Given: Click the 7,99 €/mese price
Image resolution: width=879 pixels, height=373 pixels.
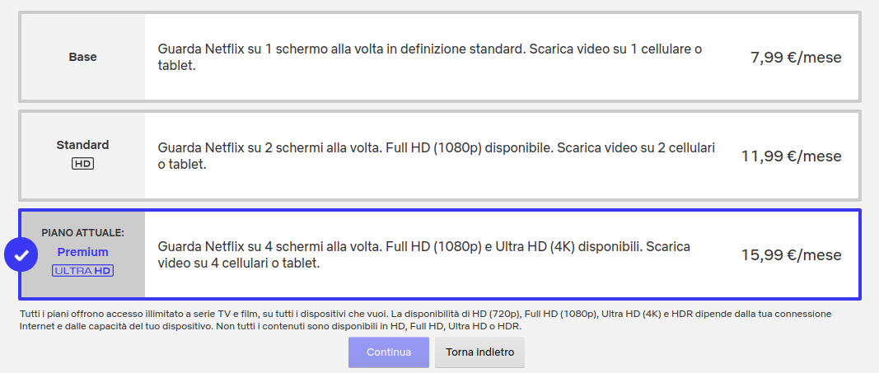Looking at the screenshot, I should point(796,58).
